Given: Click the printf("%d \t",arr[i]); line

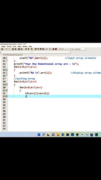Looking at the screenshot, I should (36, 73).
